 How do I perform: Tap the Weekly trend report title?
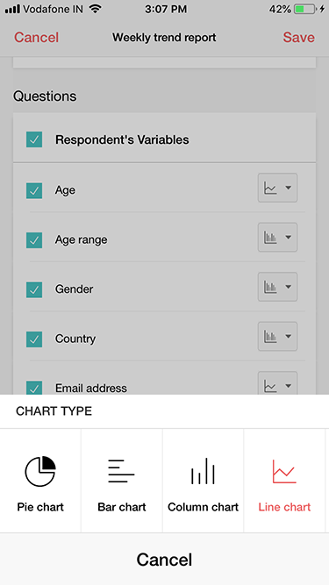tap(164, 38)
